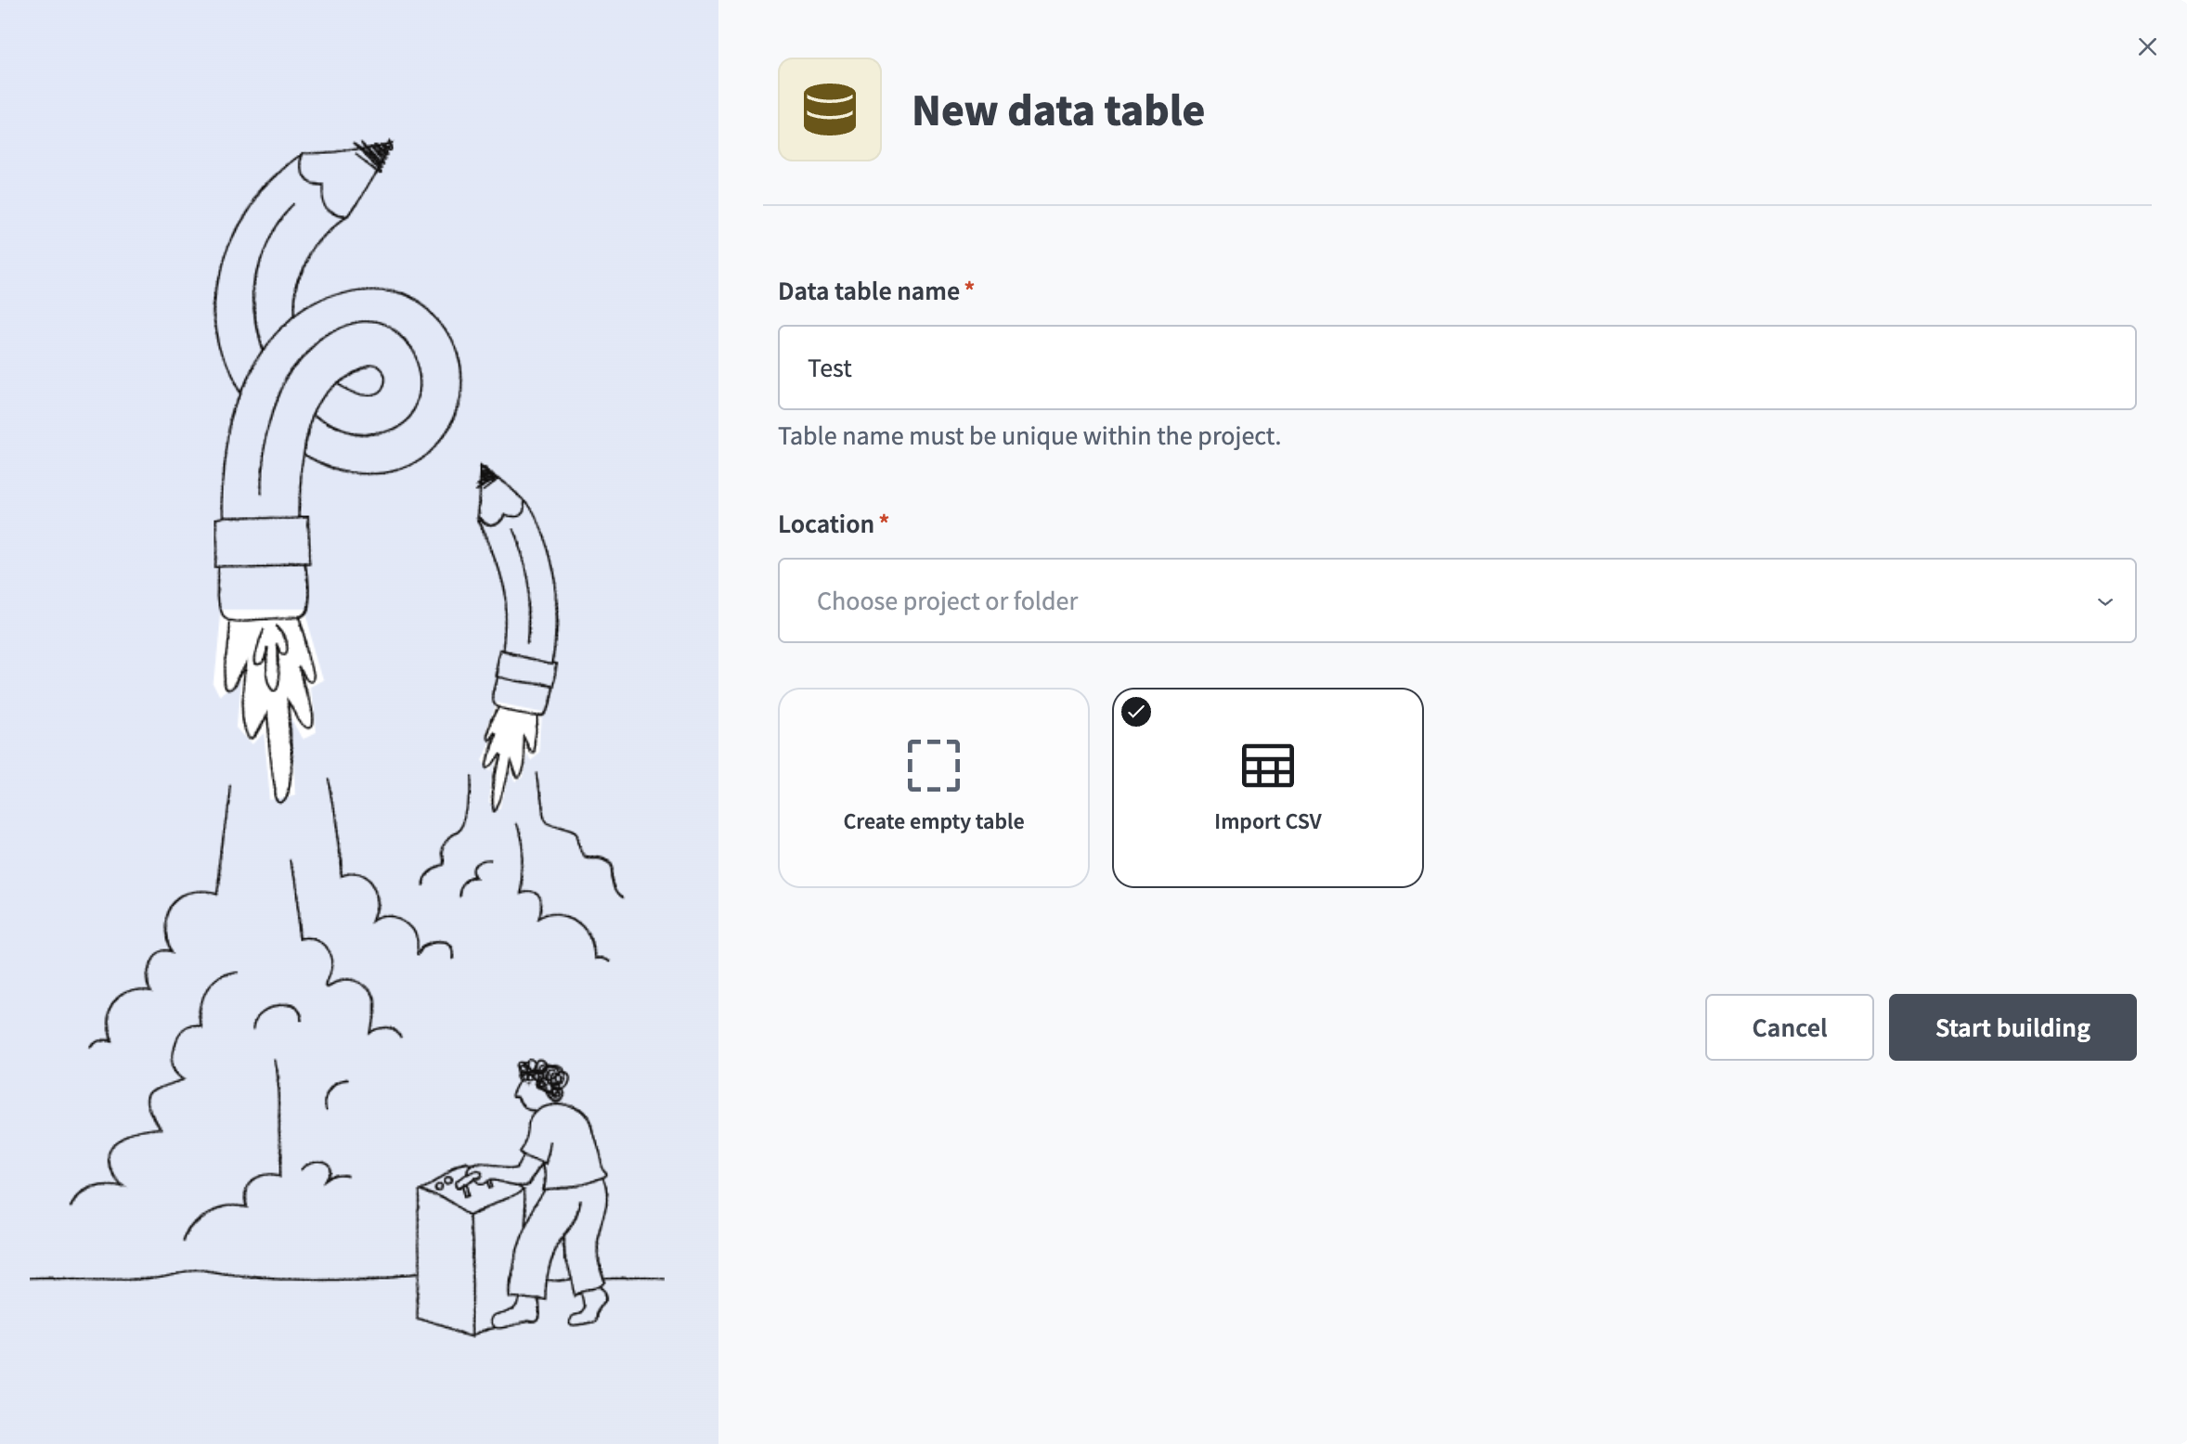The height and width of the screenshot is (1444, 2187).
Task: Click the New data table heading
Action: [x=1057, y=110]
